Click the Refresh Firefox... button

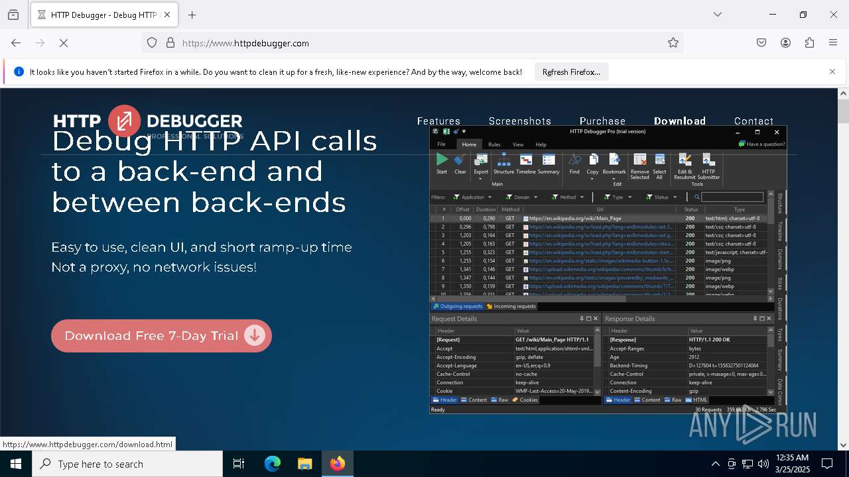571,72
